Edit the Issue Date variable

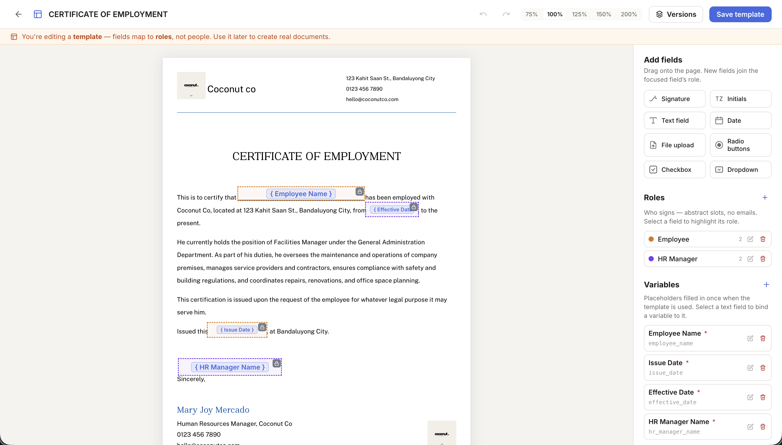[x=750, y=368]
